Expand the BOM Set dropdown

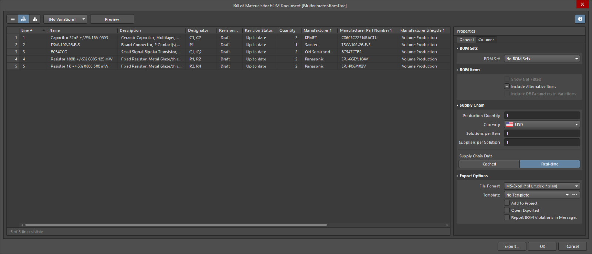542,59
